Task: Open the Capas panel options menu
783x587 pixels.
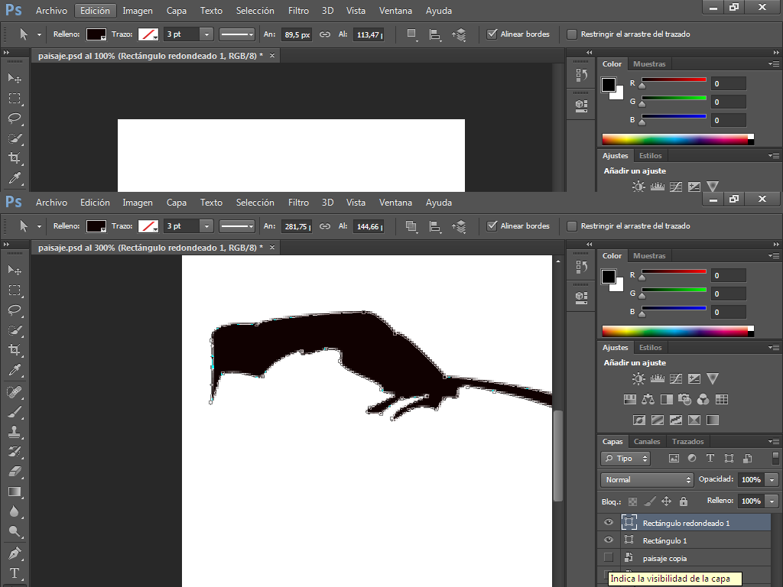Action: 774,441
